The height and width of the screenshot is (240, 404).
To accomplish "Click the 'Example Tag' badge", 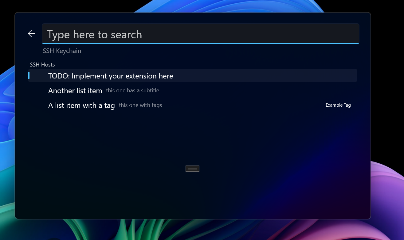I will tap(338, 105).
